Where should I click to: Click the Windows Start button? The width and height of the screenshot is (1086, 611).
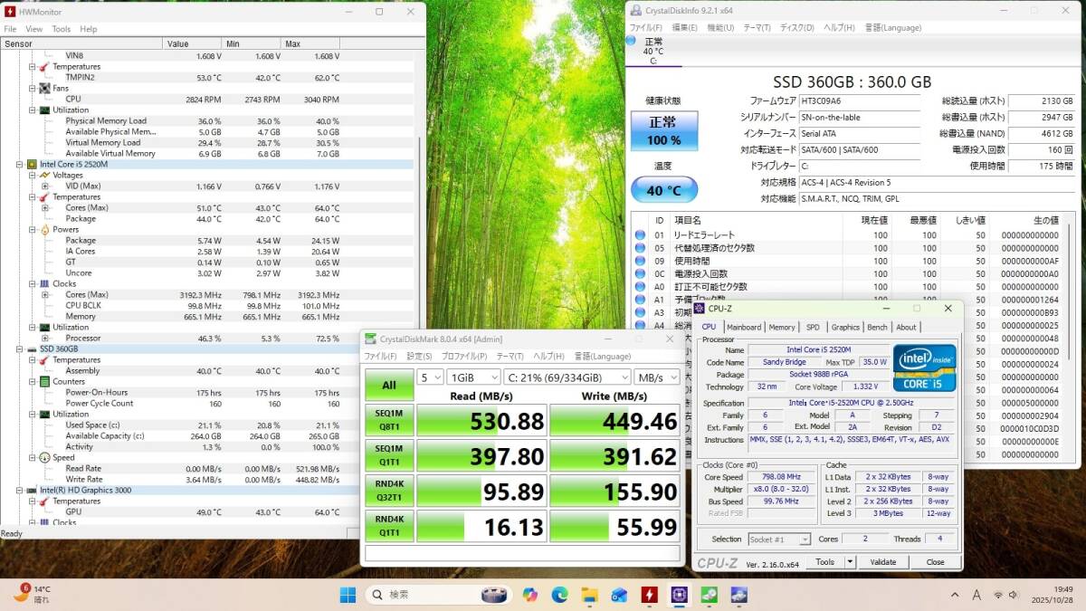coord(348,595)
